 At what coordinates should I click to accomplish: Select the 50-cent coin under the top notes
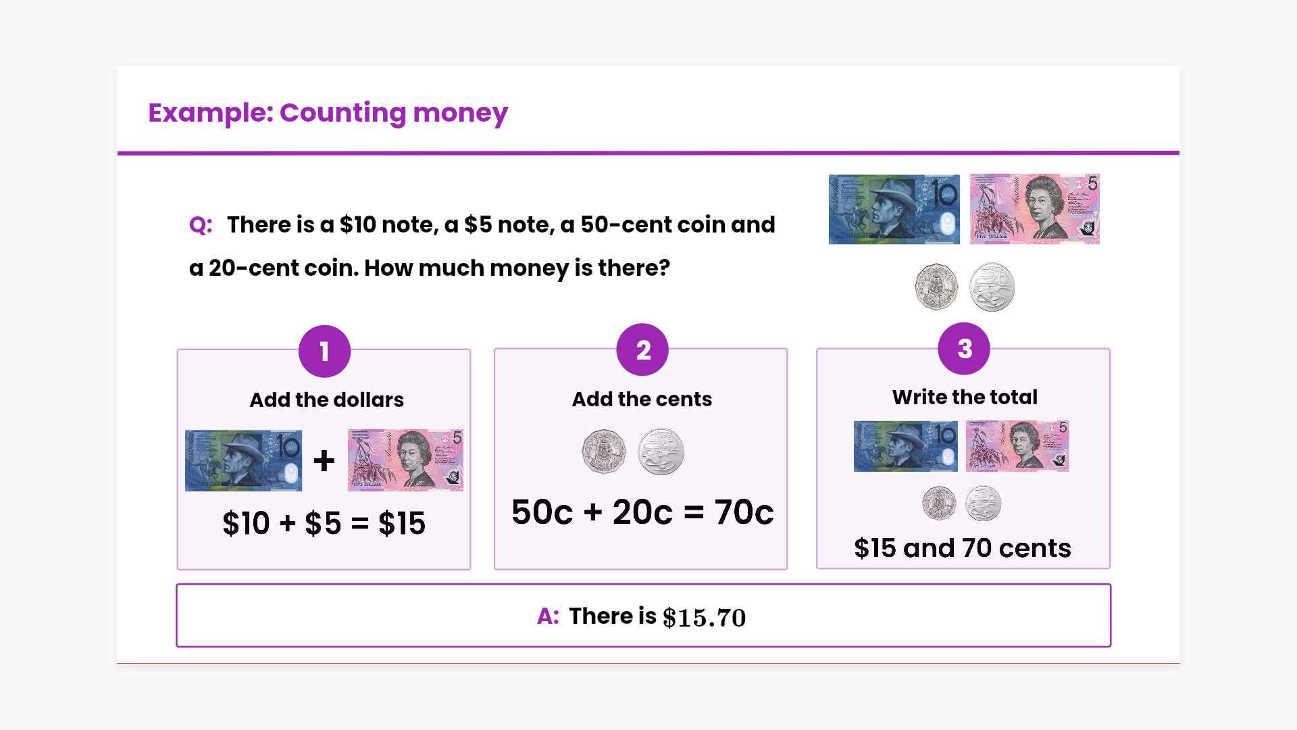(x=936, y=287)
